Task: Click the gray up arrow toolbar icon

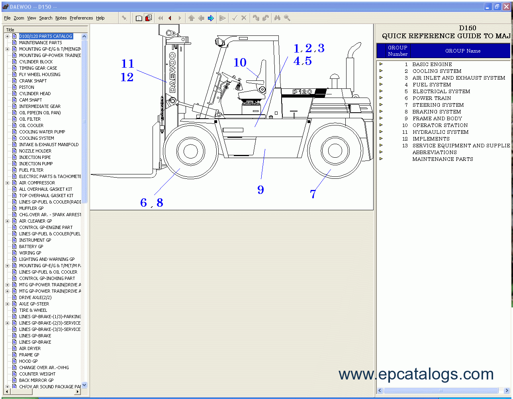Action: point(192,18)
